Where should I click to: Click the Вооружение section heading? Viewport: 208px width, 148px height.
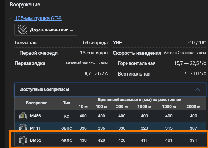click(25, 5)
